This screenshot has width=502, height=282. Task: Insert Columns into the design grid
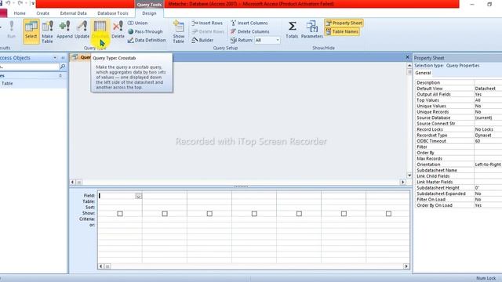(x=249, y=23)
